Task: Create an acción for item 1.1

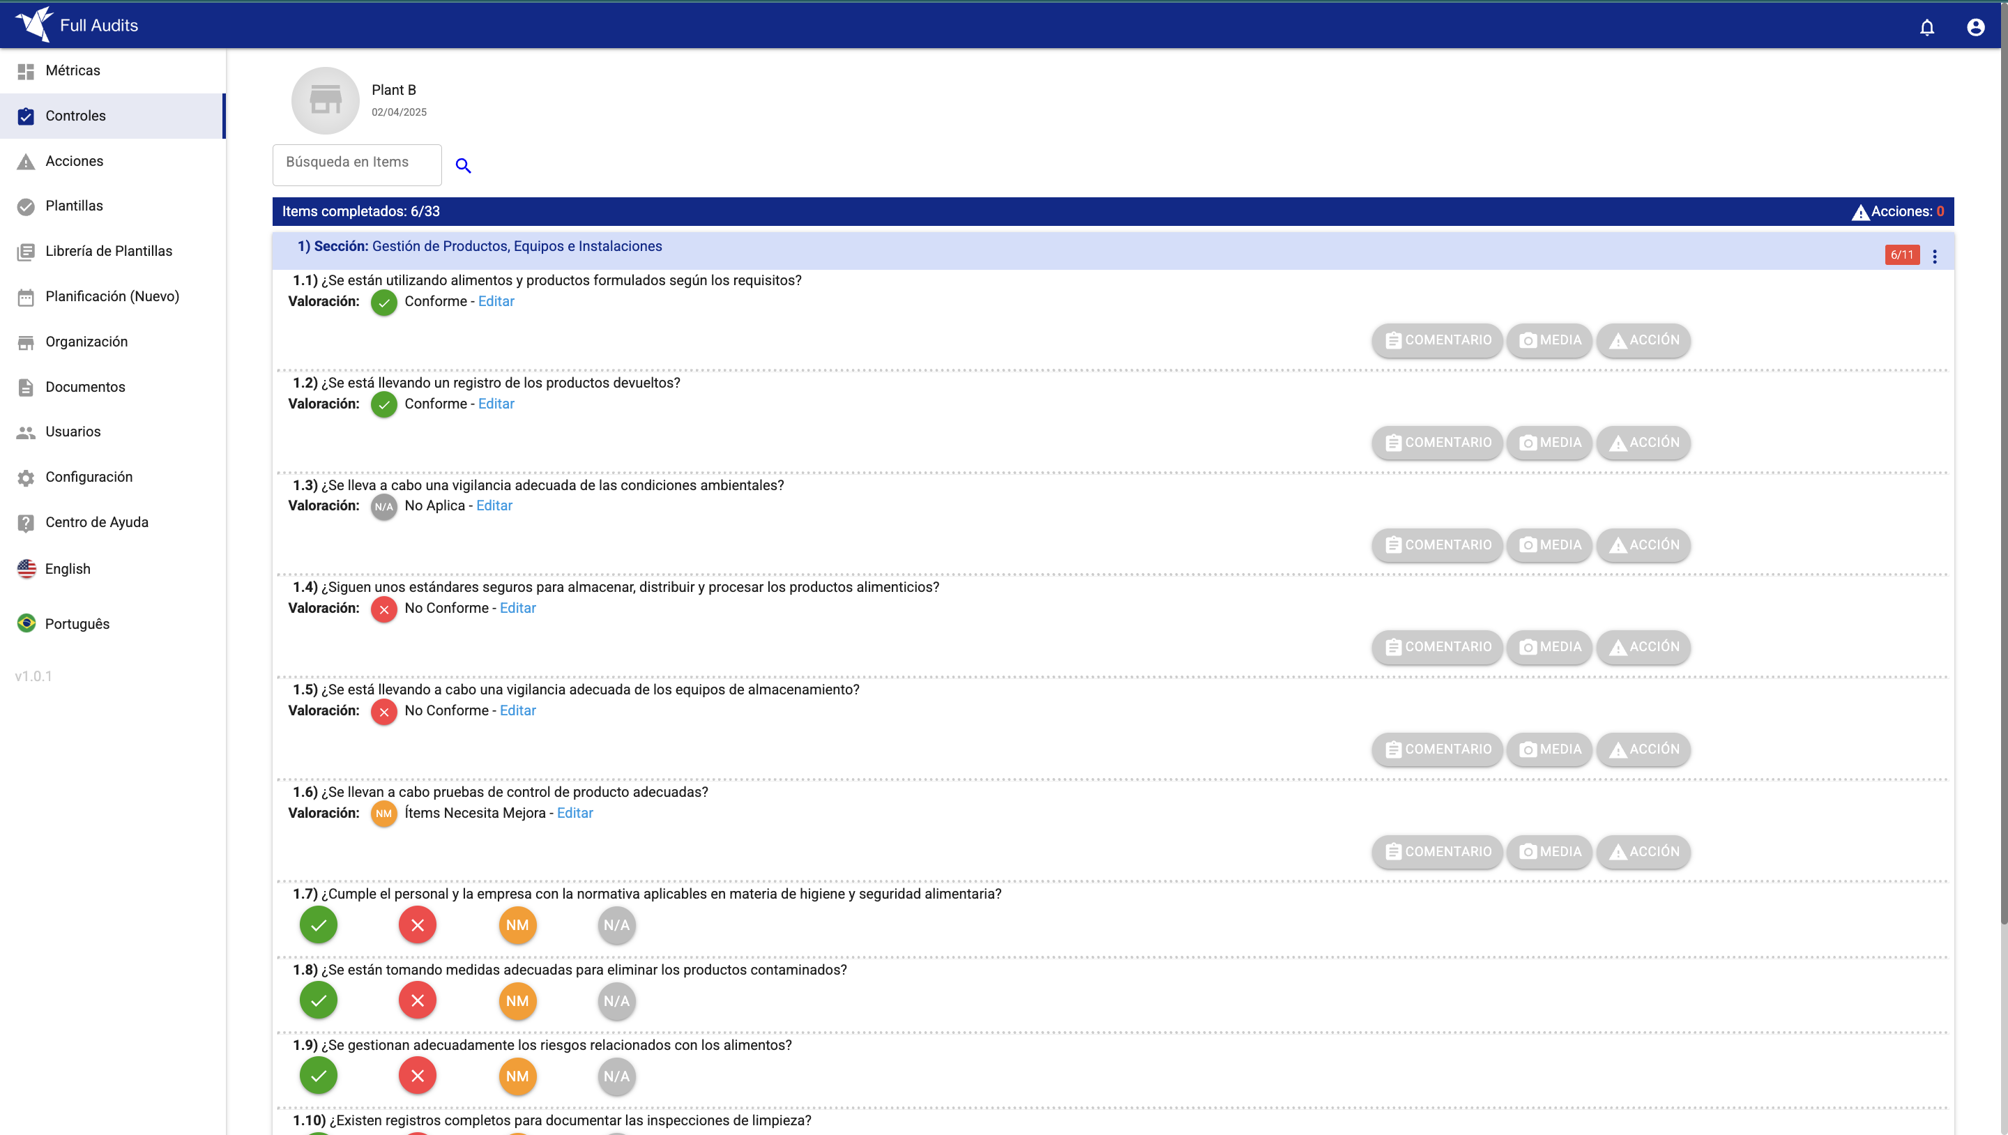Action: pyautogui.click(x=1643, y=341)
